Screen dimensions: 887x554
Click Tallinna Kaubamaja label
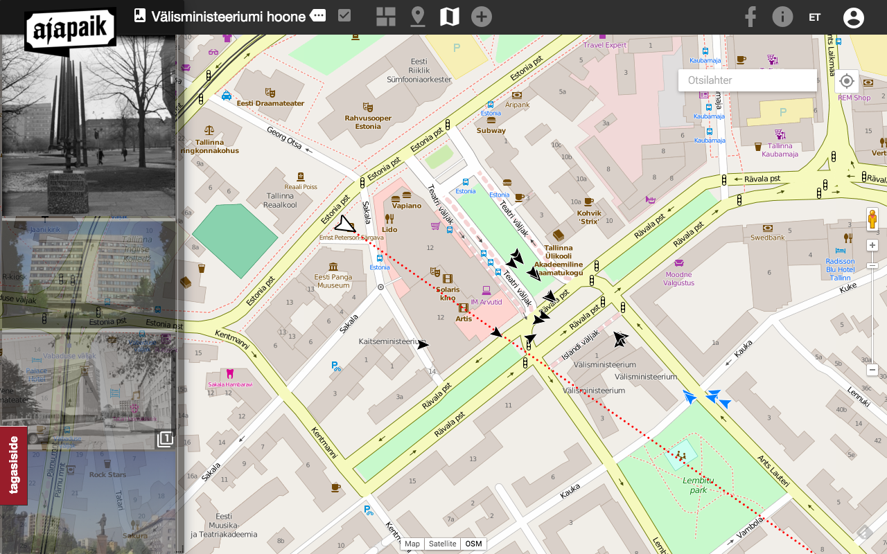(780, 150)
